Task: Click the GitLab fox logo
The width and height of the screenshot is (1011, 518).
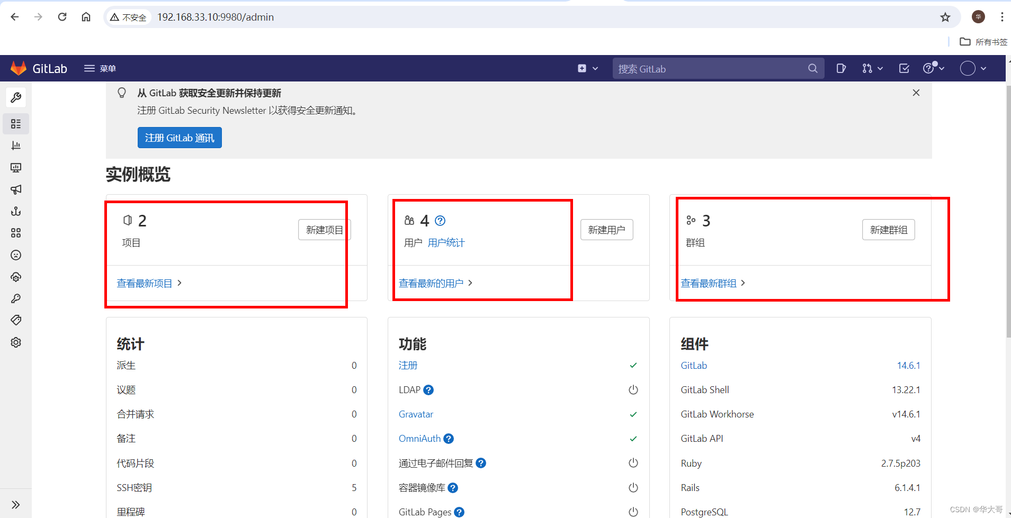Action: 19,68
